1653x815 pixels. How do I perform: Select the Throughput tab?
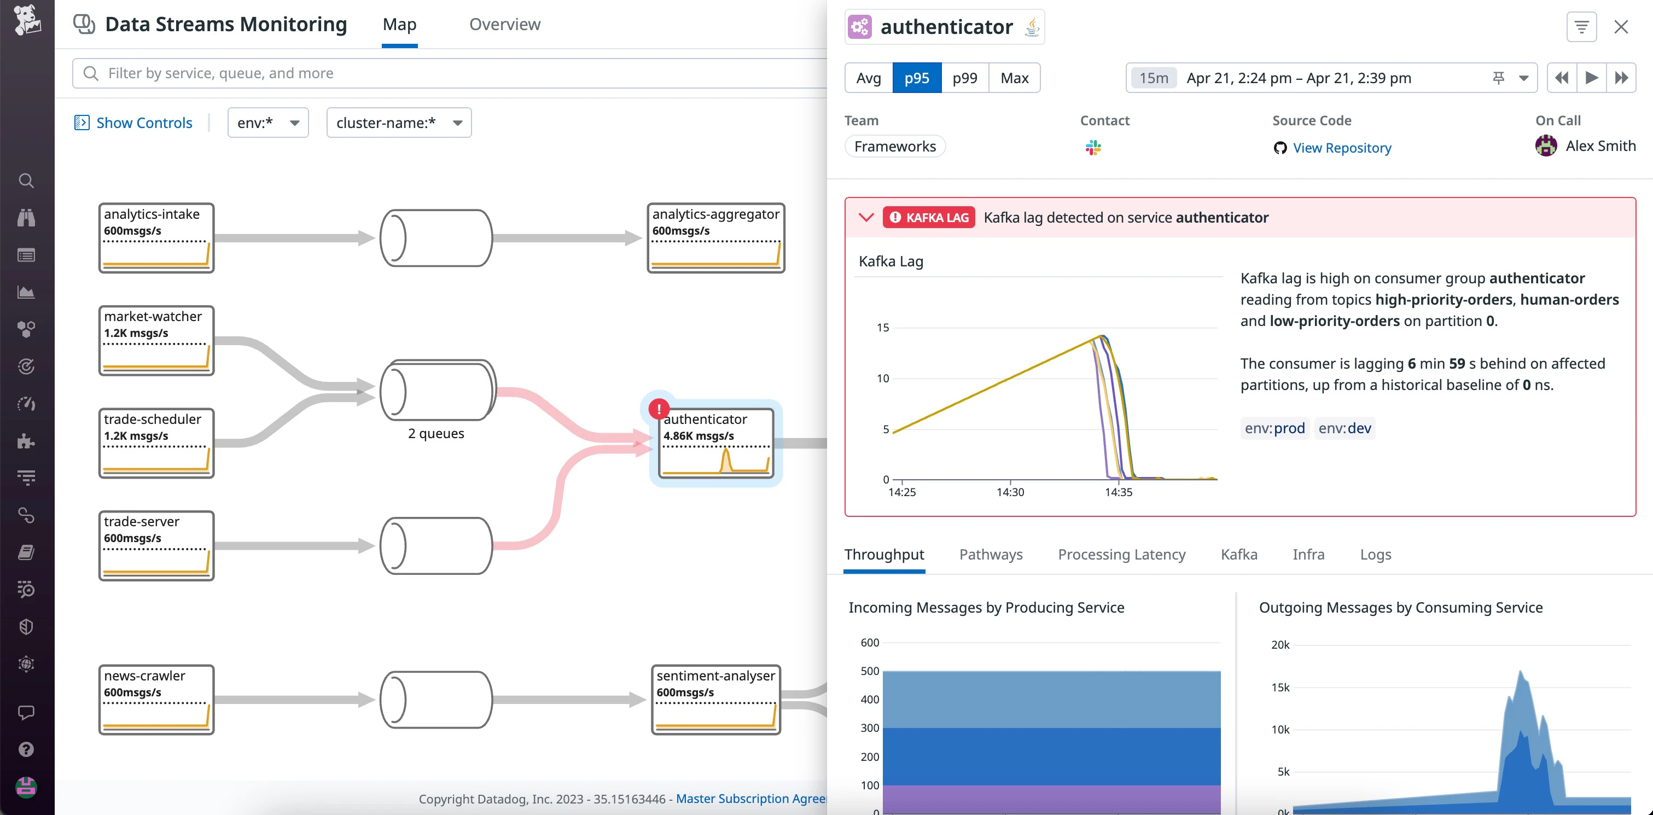(884, 555)
